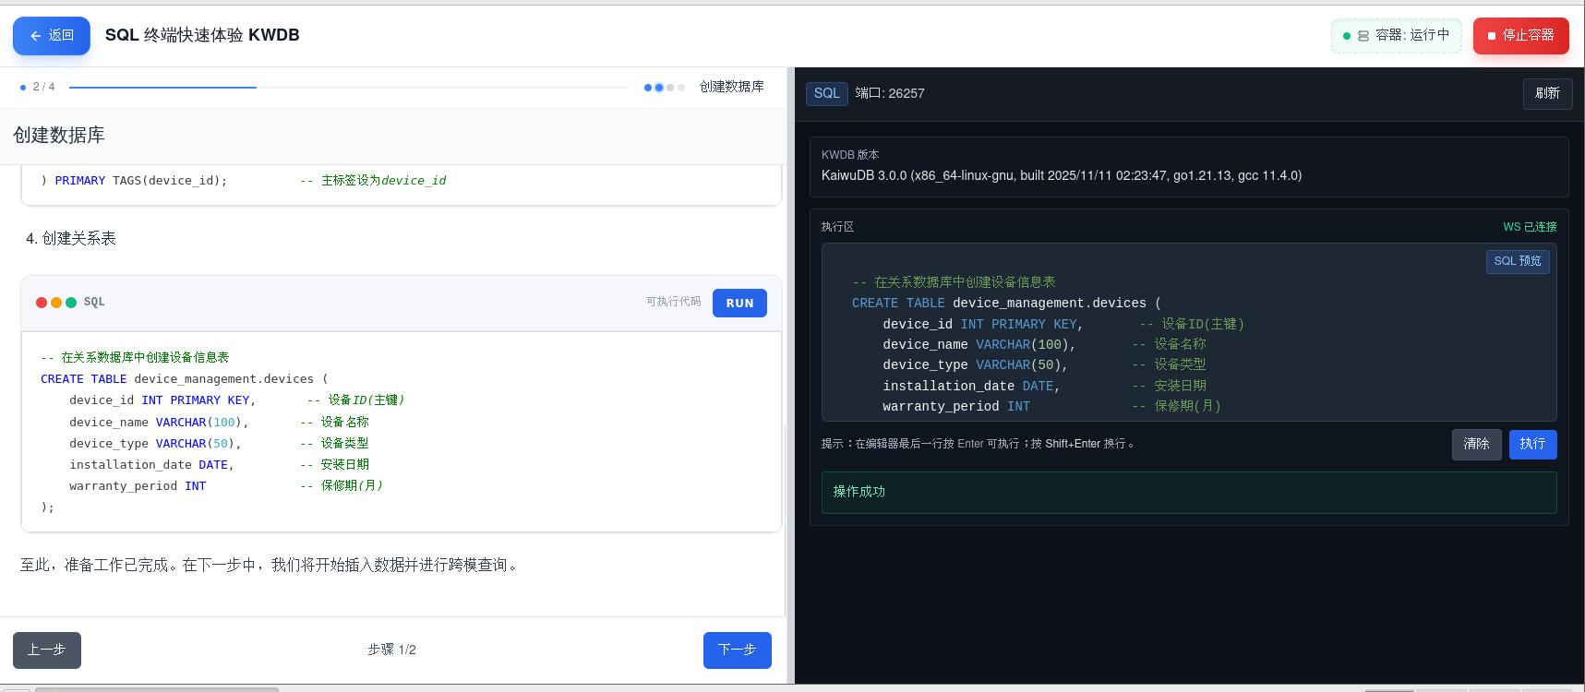The height and width of the screenshot is (692, 1585).
Task: Click the 步骤 1/2 indicator
Action: 391,650
